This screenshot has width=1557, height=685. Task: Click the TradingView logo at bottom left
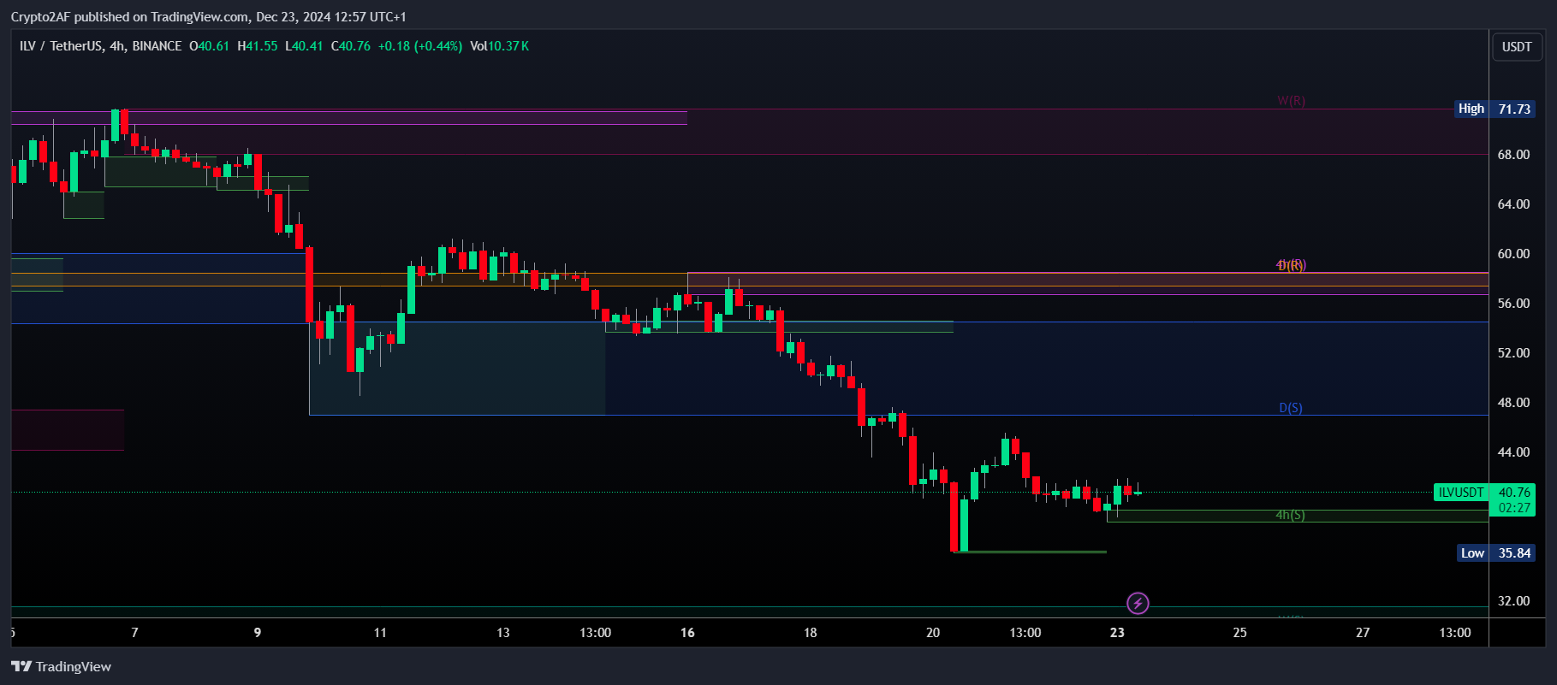pyautogui.click(x=61, y=666)
